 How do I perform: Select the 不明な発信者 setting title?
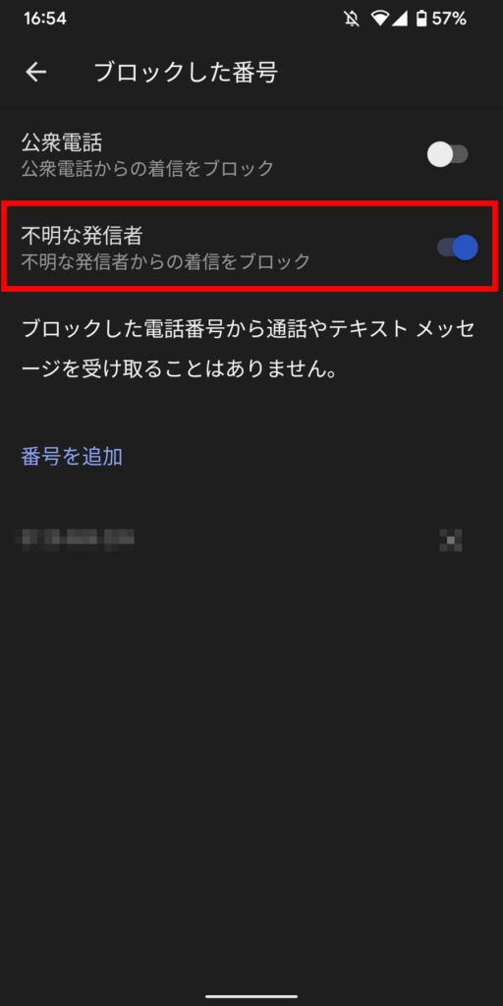click(83, 236)
